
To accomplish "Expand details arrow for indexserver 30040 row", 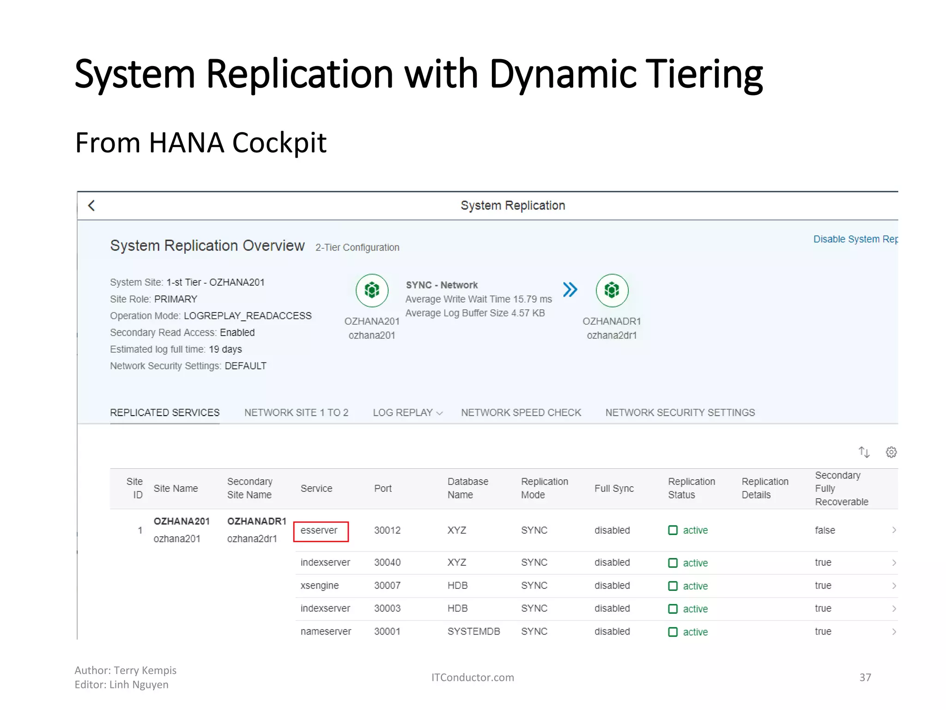I will click(894, 563).
